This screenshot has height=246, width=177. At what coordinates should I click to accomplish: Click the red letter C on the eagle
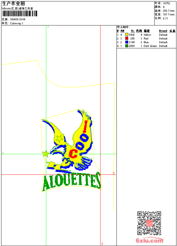click(x=73, y=154)
